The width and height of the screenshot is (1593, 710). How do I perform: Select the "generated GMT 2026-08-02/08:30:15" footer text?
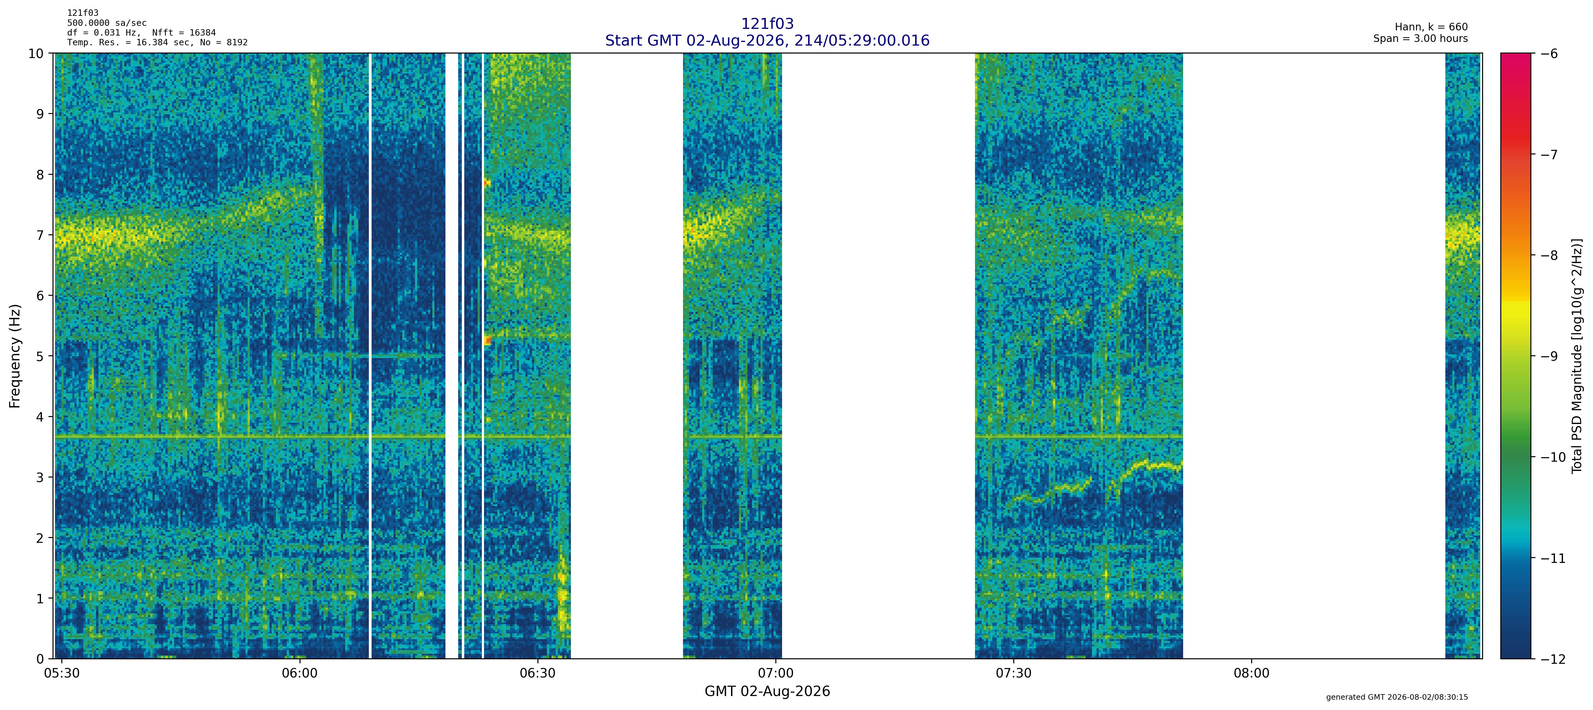coord(1397,697)
